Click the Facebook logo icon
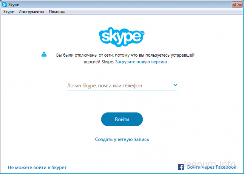Image resolution: width=244 pixels, height=174 pixels. coord(181,167)
